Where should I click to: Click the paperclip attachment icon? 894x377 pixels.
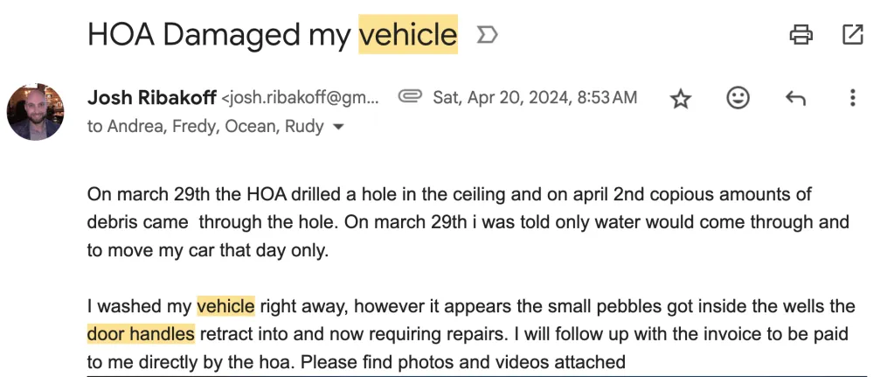tap(410, 97)
